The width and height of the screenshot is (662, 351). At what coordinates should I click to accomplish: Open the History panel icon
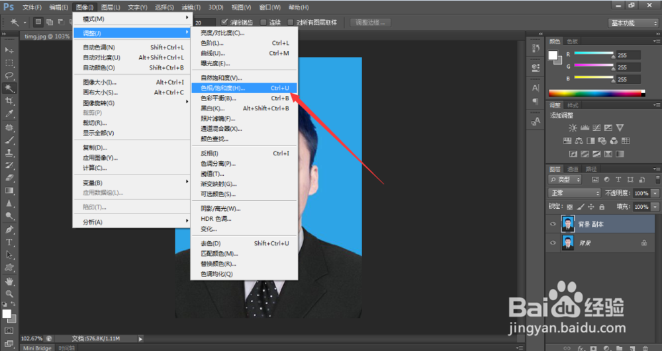[x=536, y=48]
